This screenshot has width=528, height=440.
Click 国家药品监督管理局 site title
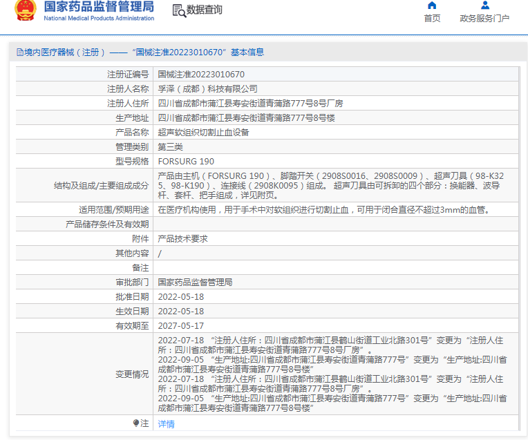click(99, 6)
